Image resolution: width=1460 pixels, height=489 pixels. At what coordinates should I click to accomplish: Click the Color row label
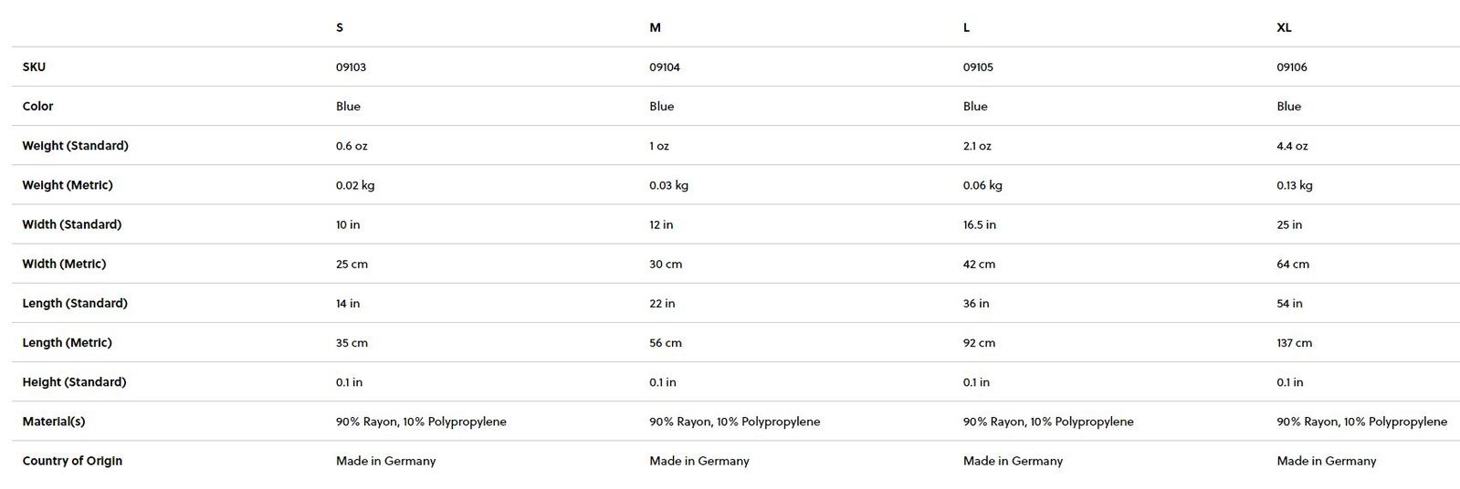(37, 106)
